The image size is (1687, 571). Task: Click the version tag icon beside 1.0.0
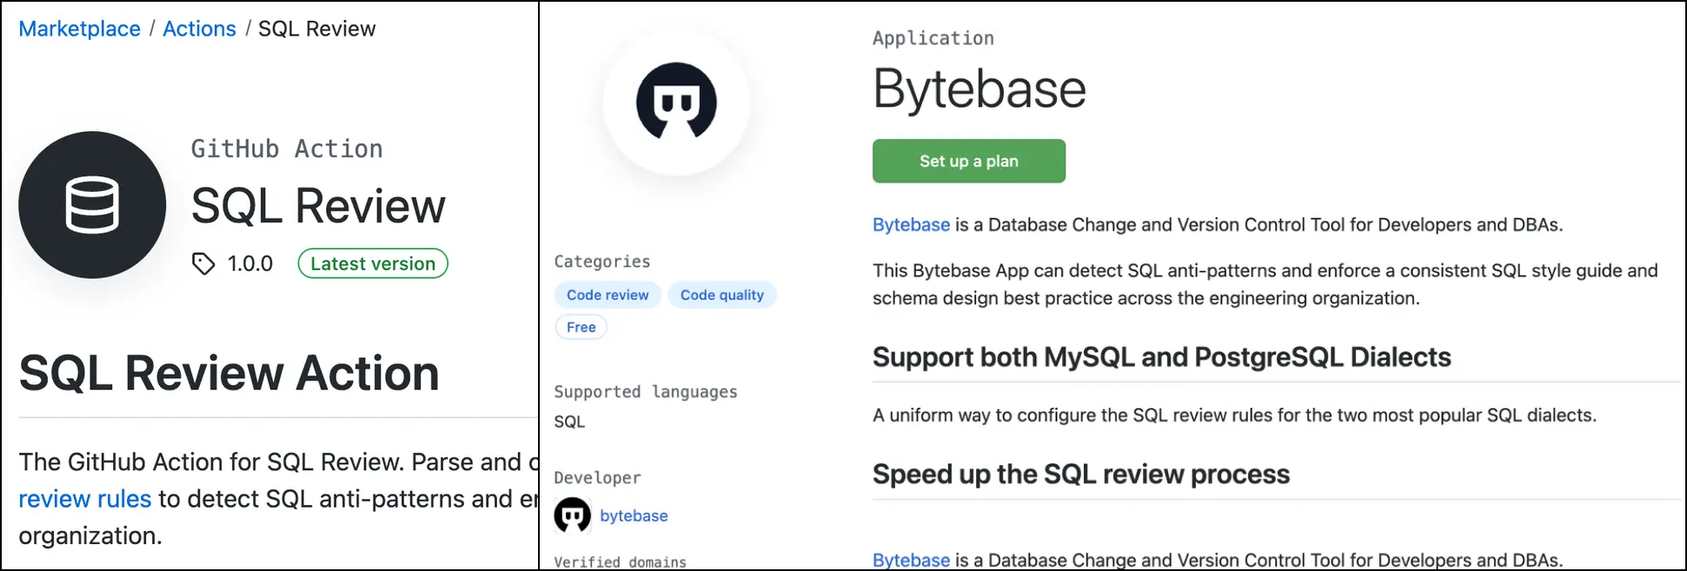click(x=203, y=264)
